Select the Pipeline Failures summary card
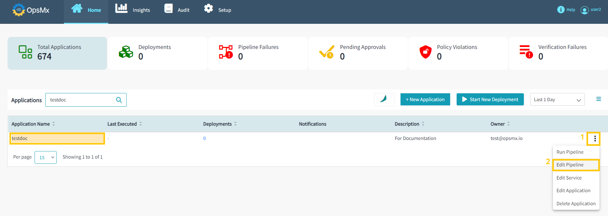608x216 pixels. coord(258,53)
